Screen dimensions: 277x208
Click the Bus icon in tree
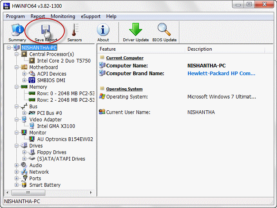pos(24,106)
